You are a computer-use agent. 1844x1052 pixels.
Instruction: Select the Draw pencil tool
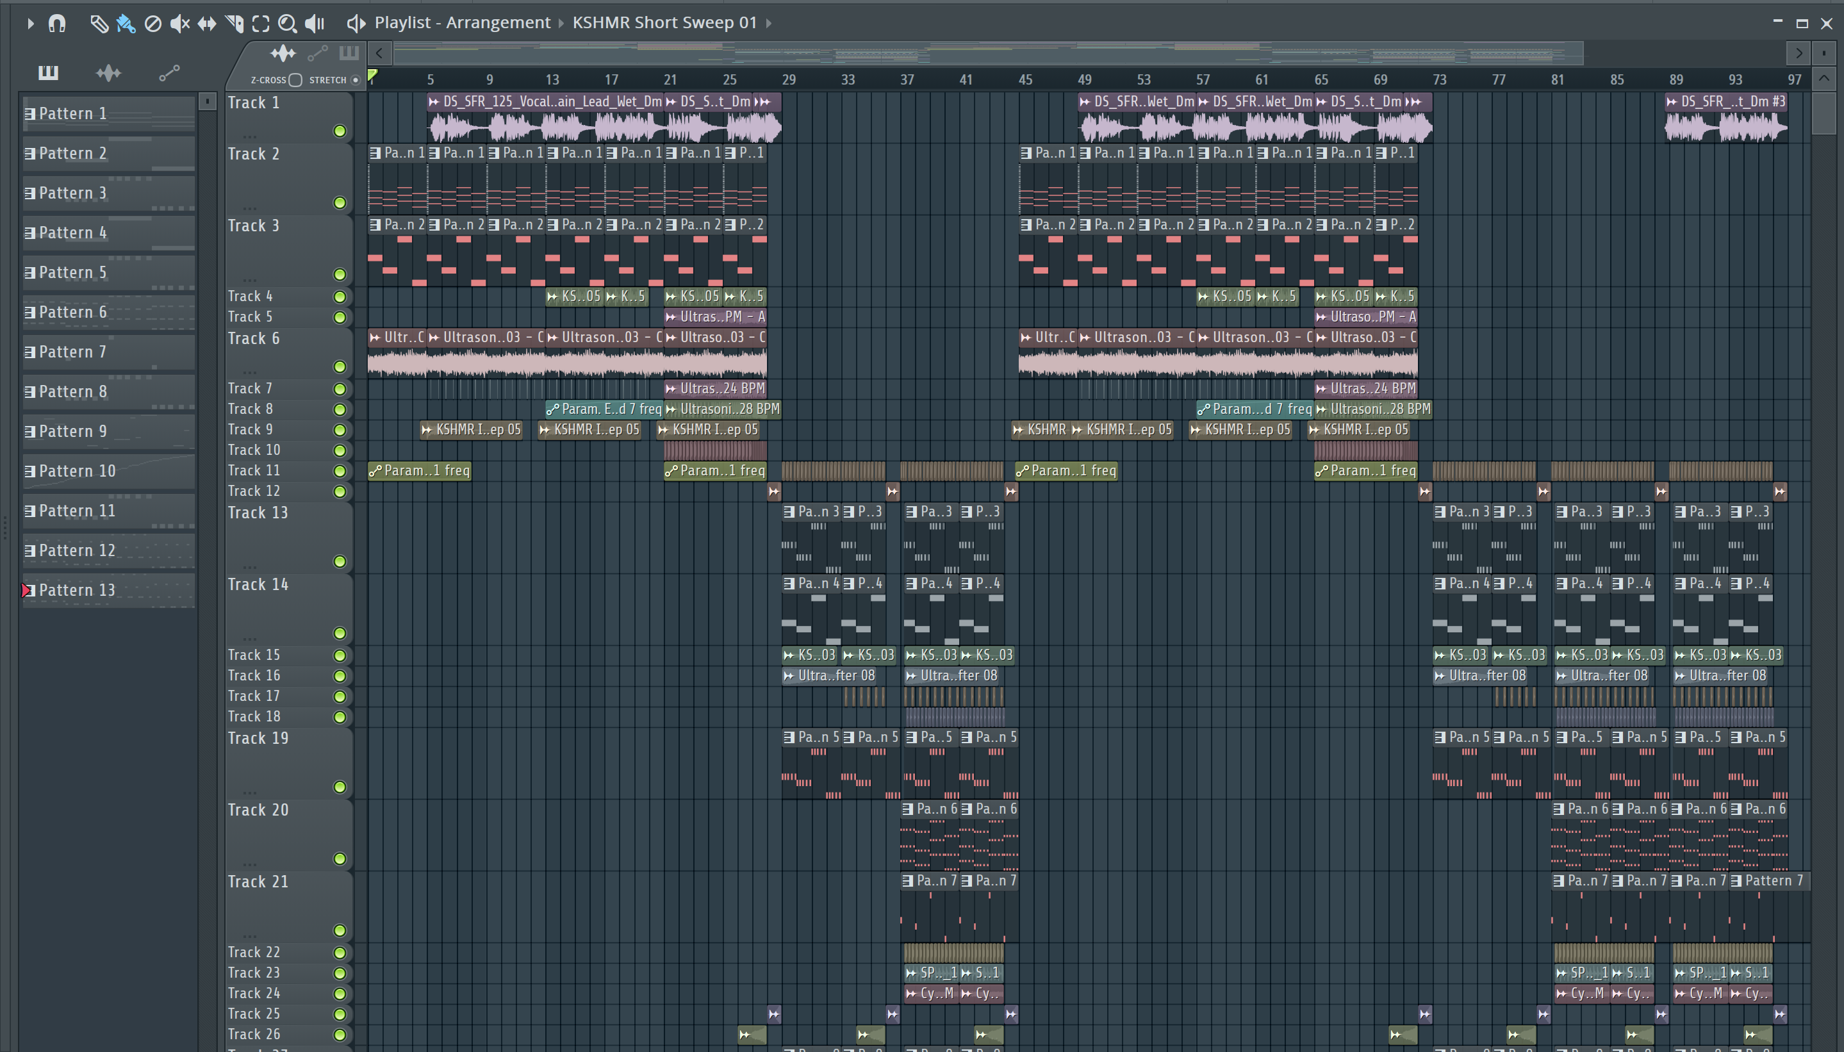pos(99,24)
